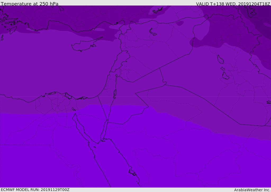Viewport: 271px width, 192px height.
Task: Click the Sea of Galilee outline
Action: (116, 76)
